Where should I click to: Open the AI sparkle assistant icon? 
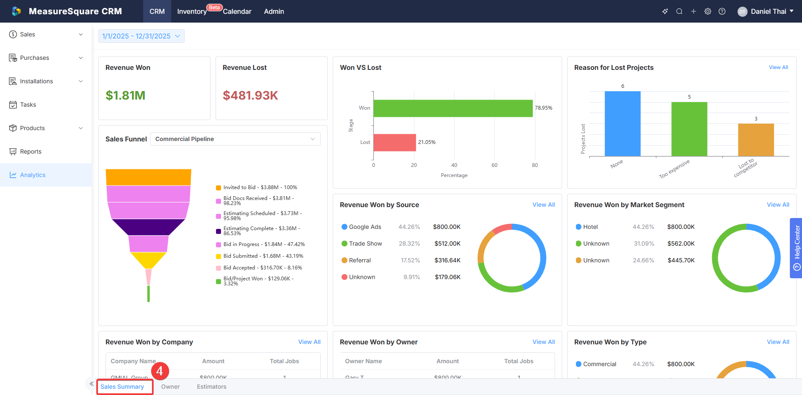coord(665,11)
